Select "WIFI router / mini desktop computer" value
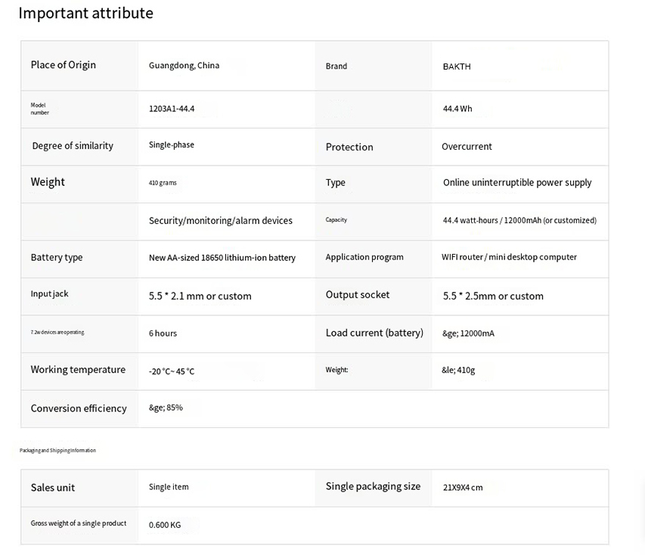 pos(509,257)
